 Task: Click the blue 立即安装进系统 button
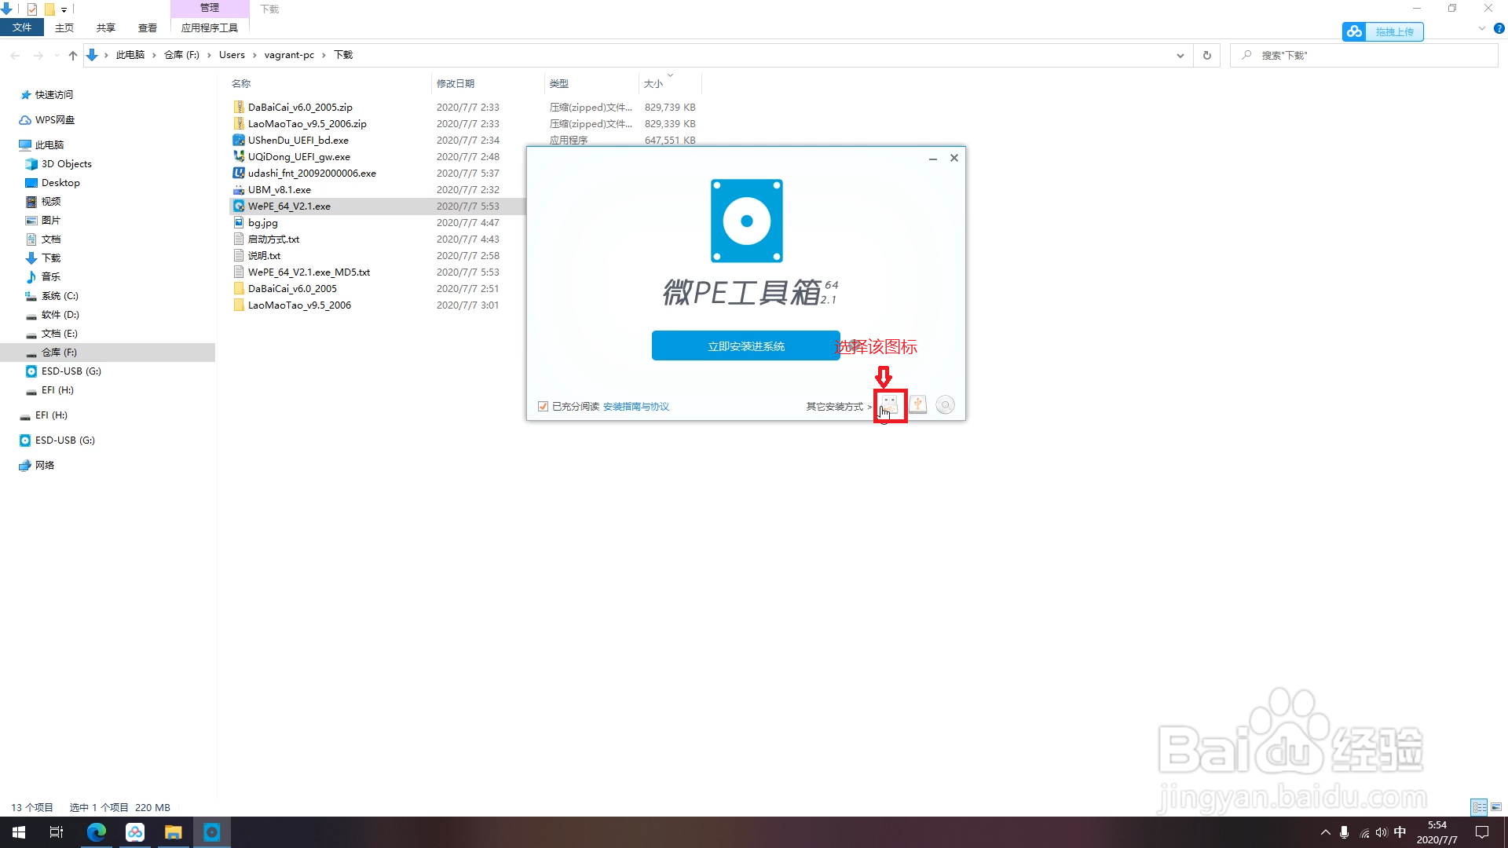click(x=745, y=345)
